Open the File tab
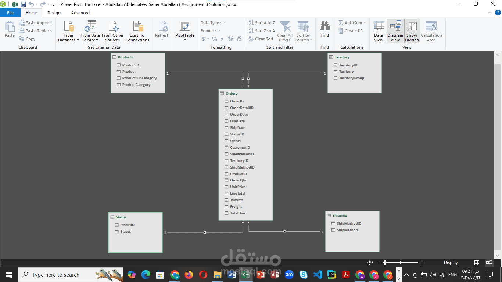Screen dimensions: 502x282 10,13
